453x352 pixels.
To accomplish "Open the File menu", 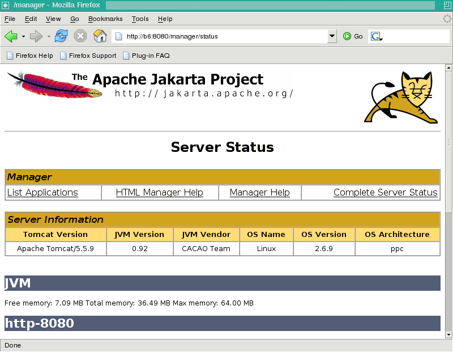I will [10, 19].
